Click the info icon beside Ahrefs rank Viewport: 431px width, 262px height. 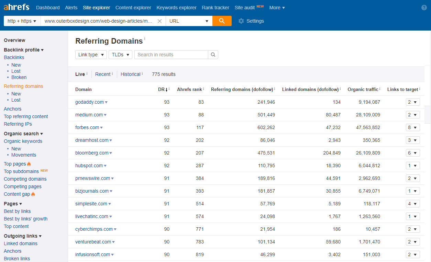203,89
